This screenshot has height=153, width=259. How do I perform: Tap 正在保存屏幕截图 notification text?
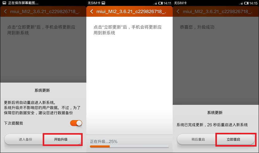23,3
